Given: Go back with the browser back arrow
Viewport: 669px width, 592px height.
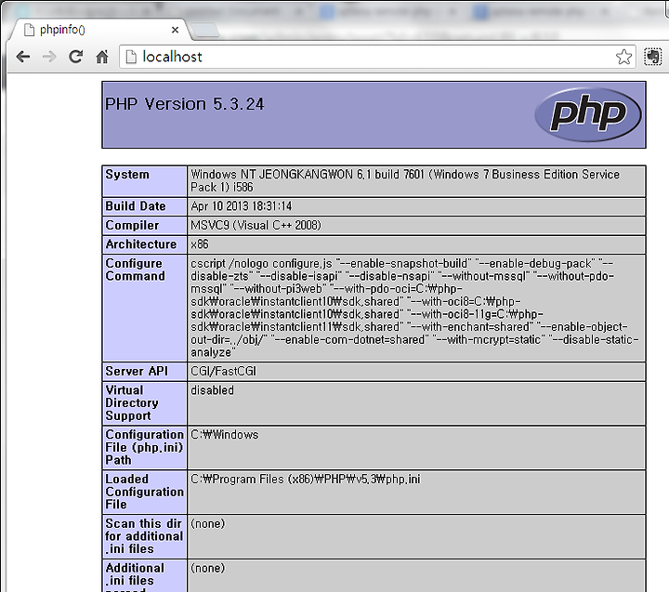Looking at the screenshot, I should coord(23,57).
